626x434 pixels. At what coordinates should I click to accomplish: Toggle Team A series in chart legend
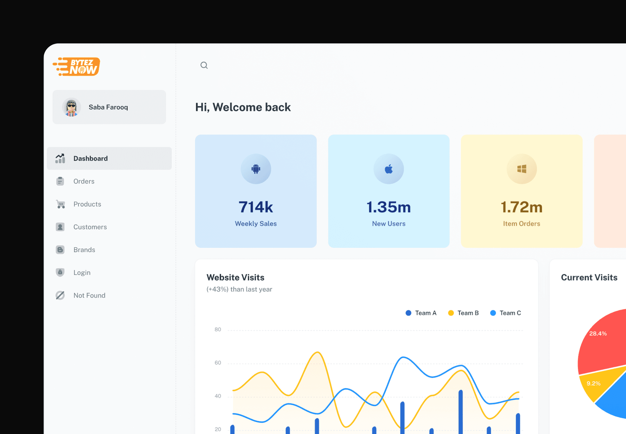tap(421, 313)
